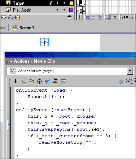Click the Scene 1 label
Image resolution: width=136 pixels, height=159 pixels.
[x=27, y=28]
